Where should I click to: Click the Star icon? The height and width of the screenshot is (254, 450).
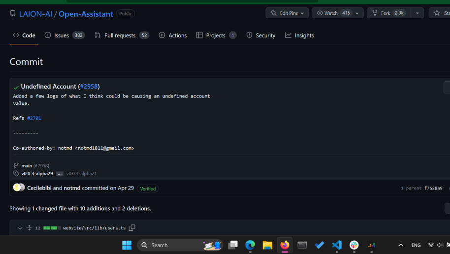437,13
